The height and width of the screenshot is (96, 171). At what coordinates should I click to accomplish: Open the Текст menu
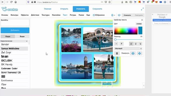point(65,15)
